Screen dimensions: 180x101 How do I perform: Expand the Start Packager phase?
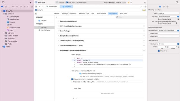tap(58, 31)
